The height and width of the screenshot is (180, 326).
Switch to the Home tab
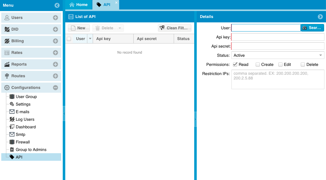click(x=79, y=5)
